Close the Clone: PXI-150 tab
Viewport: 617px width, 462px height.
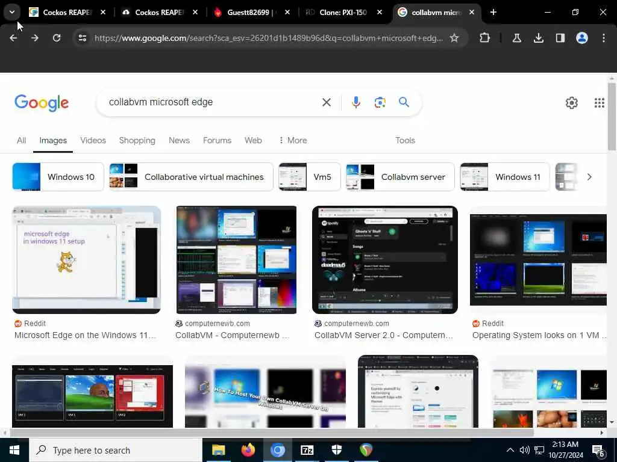pyautogui.click(x=380, y=12)
